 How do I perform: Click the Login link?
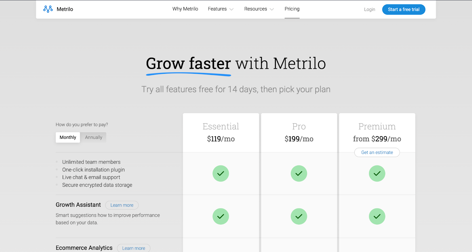pos(369,9)
